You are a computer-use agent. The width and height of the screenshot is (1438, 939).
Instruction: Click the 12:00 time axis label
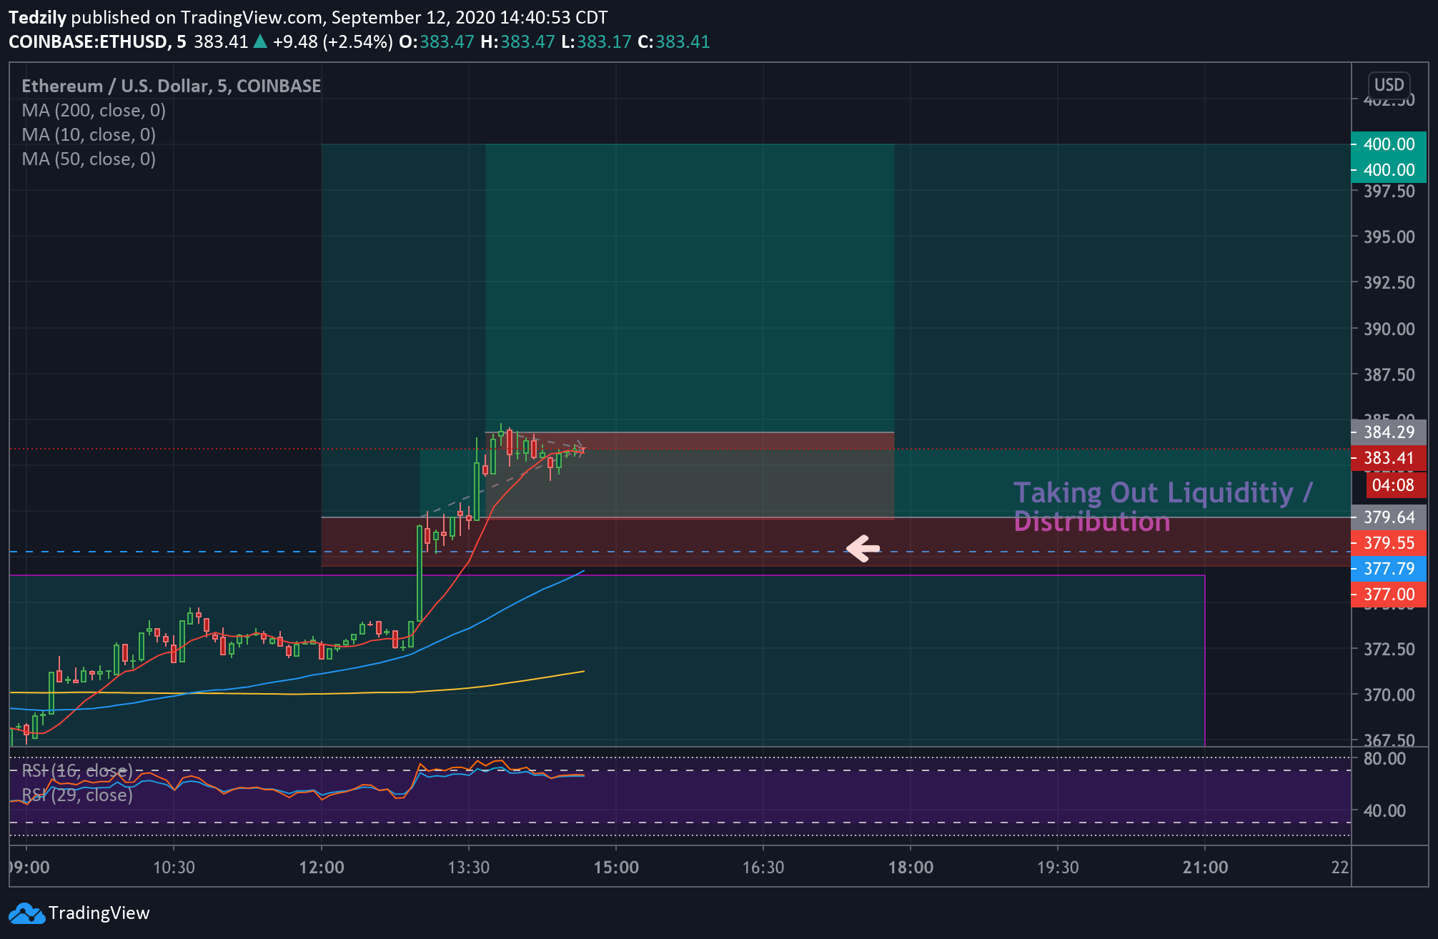[322, 868]
